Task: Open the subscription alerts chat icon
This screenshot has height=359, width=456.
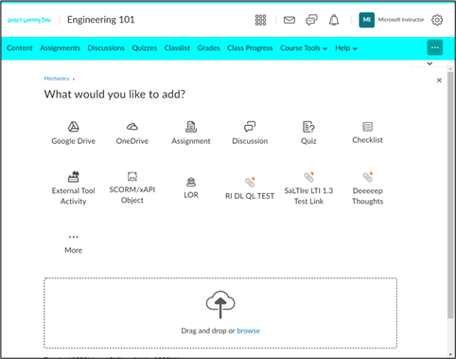Action: coord(311,20)
